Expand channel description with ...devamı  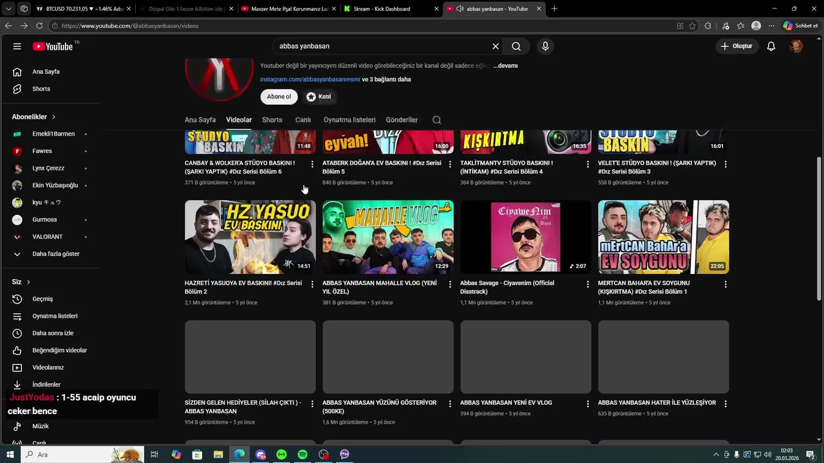[x=505, y=66]
